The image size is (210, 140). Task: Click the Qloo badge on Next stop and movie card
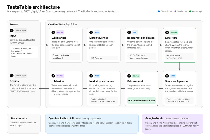coord(97,76)
